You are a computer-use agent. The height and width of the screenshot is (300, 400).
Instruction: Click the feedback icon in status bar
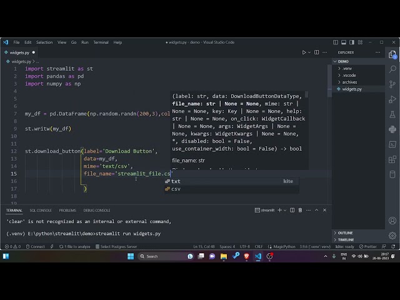point(384,246)
